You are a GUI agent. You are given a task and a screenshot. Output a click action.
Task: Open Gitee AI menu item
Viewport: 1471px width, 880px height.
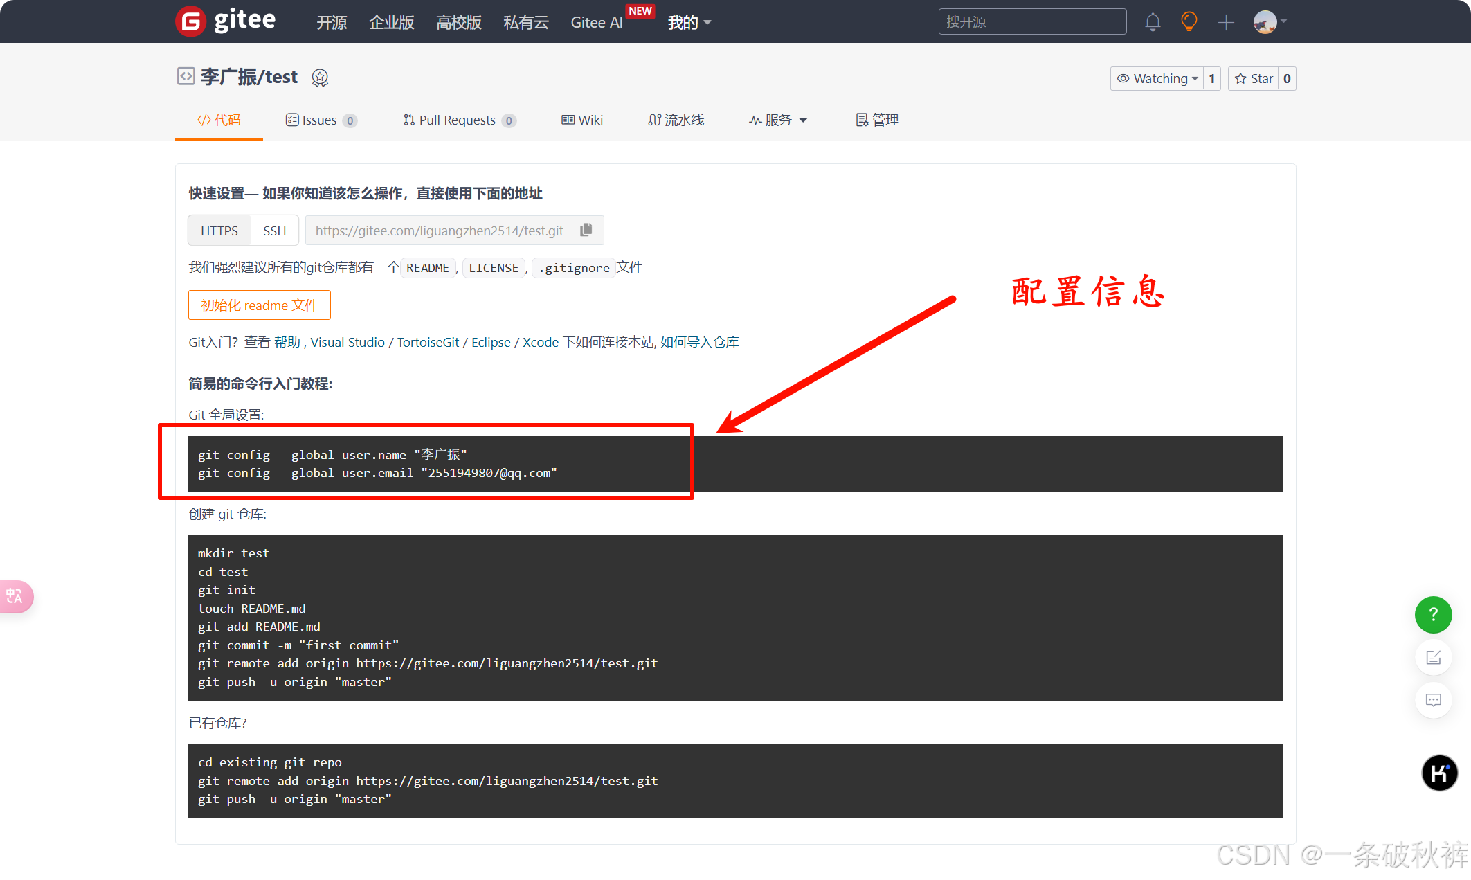click(x=597, y=22)
